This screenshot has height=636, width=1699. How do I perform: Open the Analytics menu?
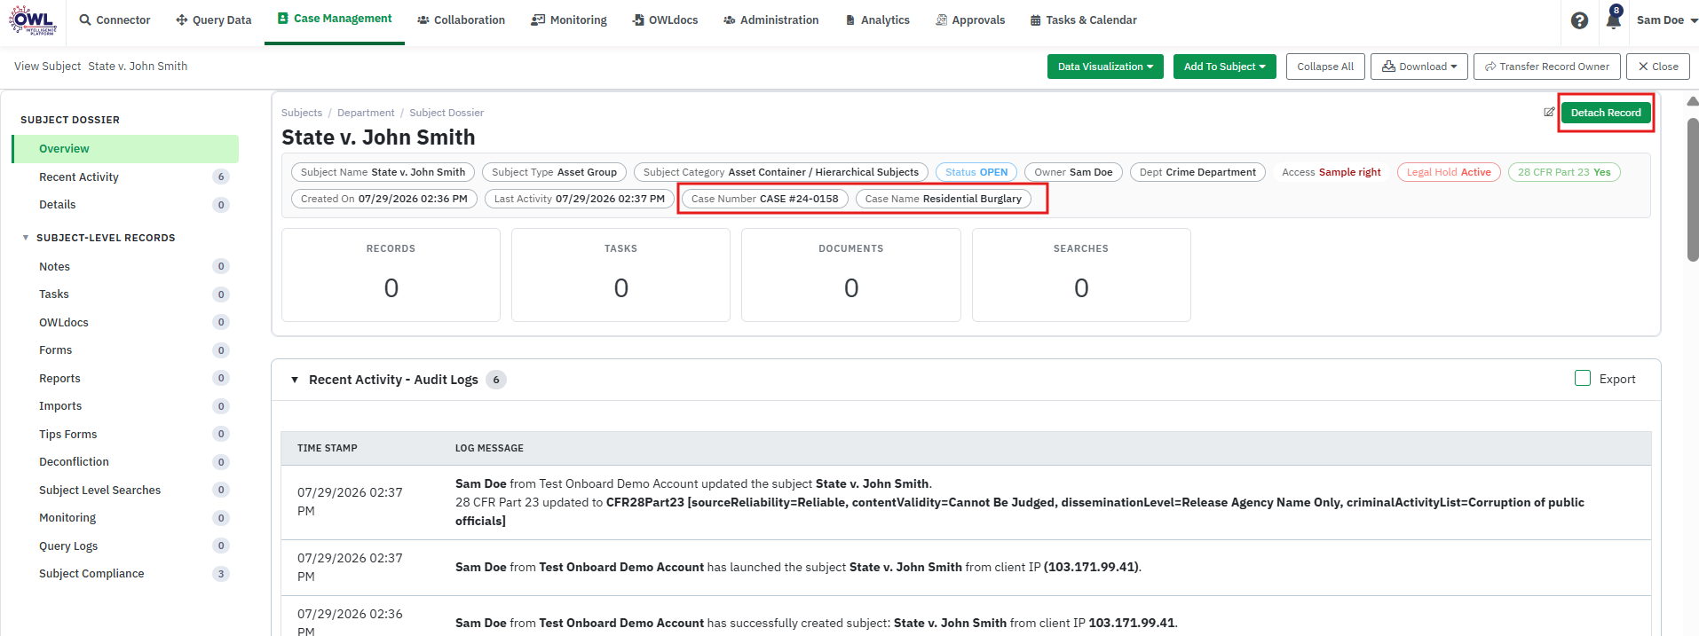tap(877, 20)
